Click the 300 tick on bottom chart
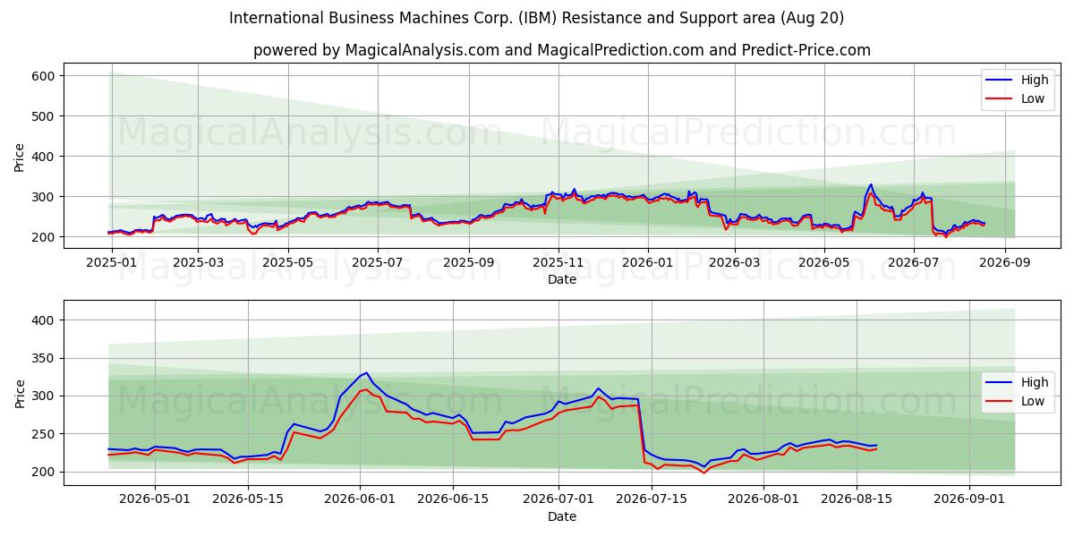This screenshot has height=537, width=1074. (45, 396)
